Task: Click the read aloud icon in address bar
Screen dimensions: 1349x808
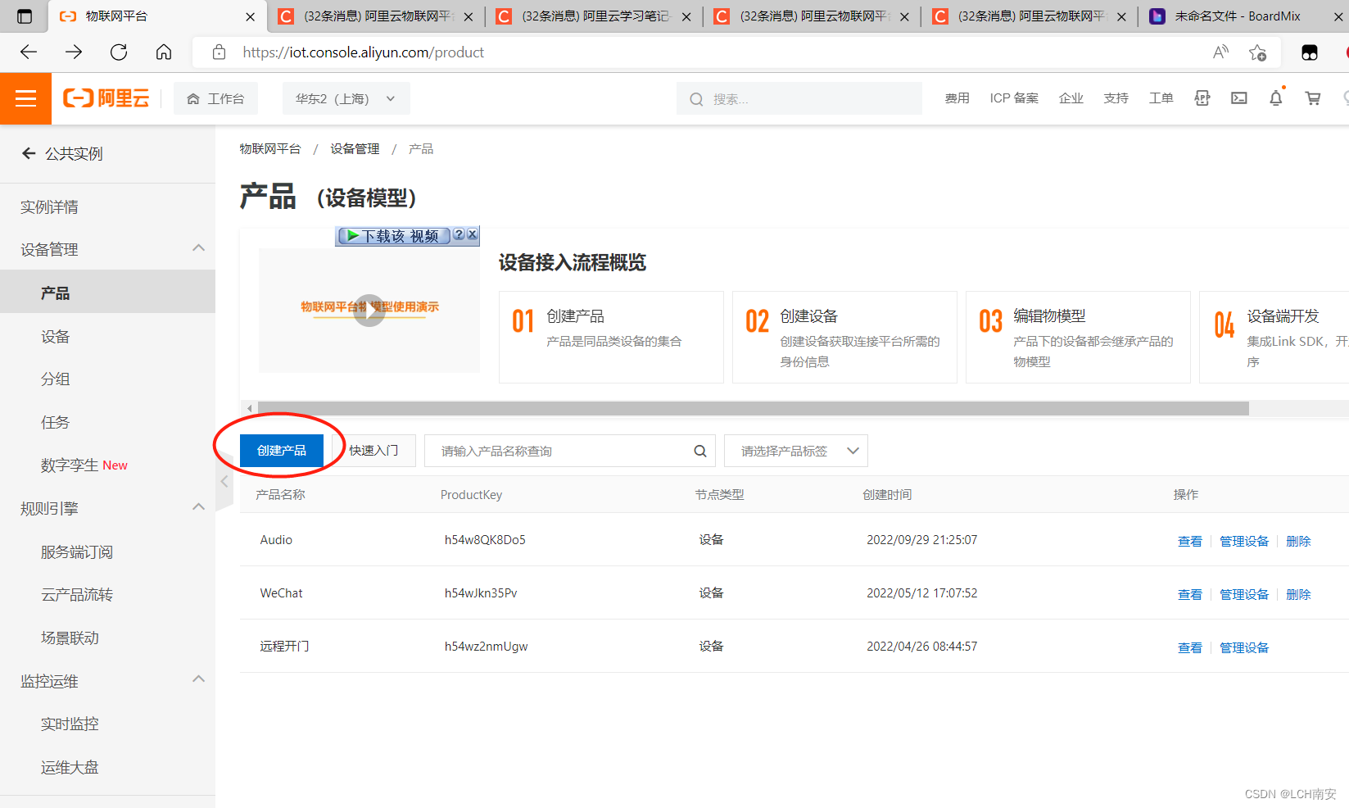Action: pos(1220,52)
